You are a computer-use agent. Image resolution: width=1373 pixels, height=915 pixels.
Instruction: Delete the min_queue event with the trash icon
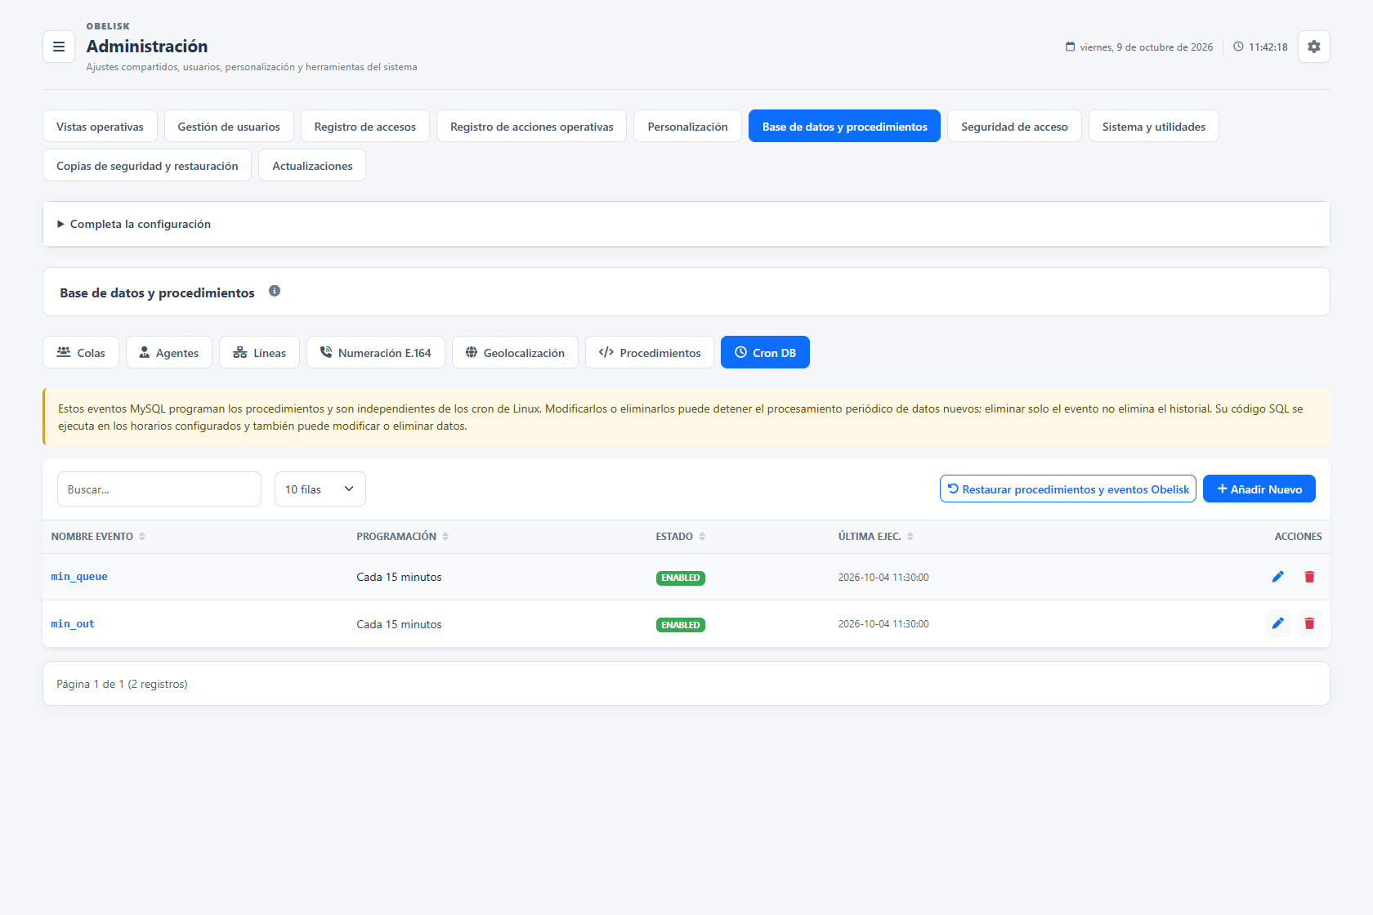click(1309, 577)
